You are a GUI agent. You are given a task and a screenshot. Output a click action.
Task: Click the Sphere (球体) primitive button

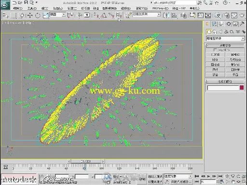215,60
